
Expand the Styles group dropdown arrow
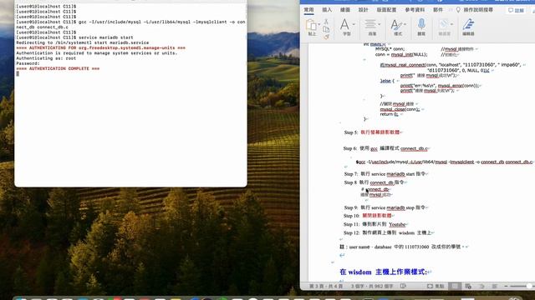[405, 24]
